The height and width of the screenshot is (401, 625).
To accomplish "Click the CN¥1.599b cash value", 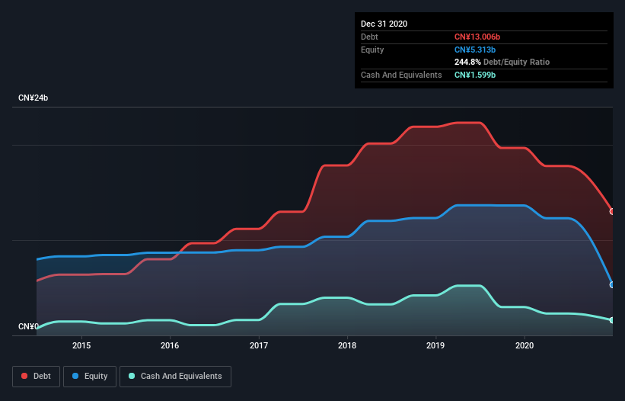I will tap(475, 75).
